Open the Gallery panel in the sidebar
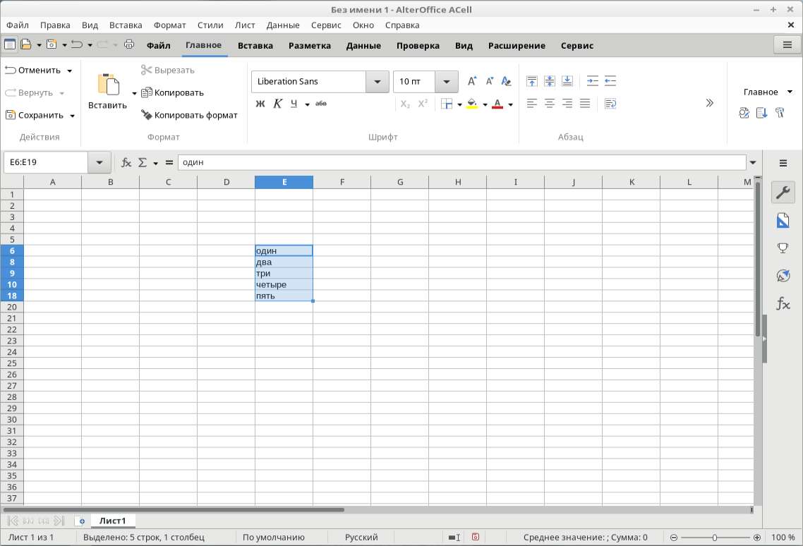 (783, 248)
